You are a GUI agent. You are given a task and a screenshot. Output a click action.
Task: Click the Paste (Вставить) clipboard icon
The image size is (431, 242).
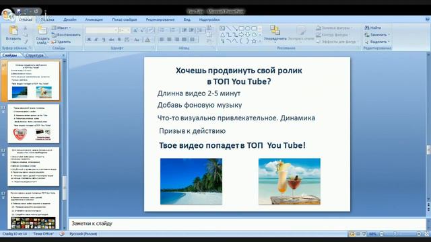tap(13, 31)
